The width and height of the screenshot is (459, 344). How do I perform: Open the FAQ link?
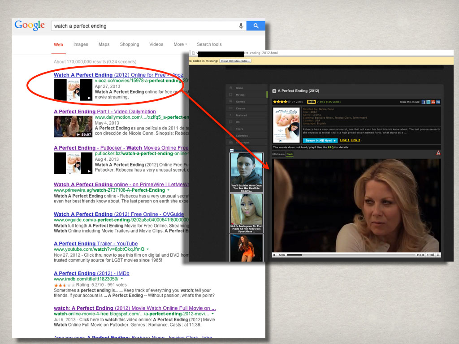coord(330,147)
